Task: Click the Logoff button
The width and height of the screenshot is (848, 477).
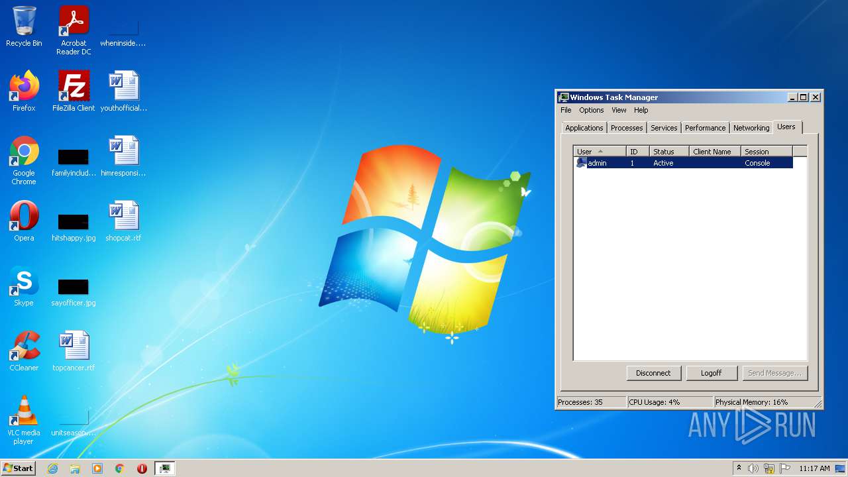Action: point(712,373)
